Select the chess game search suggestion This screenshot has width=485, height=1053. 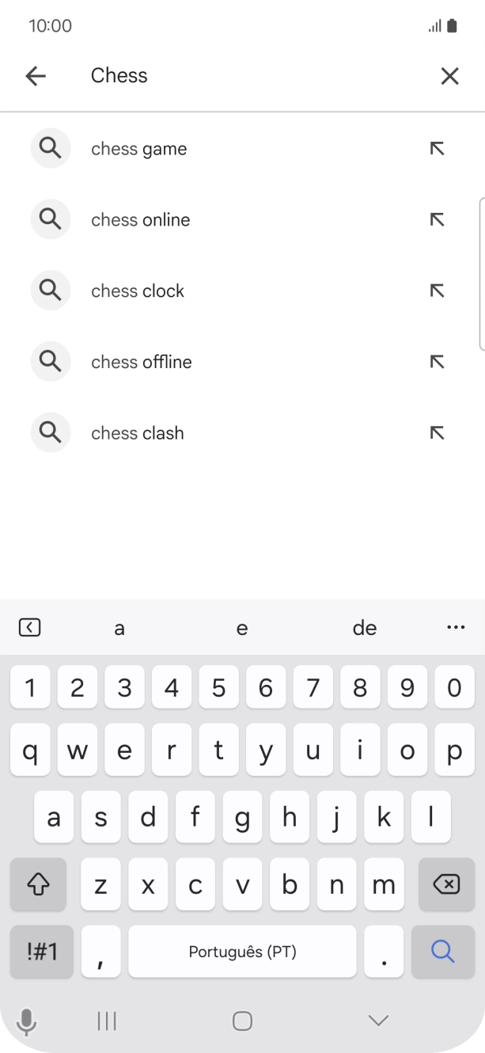click(138, 148)
